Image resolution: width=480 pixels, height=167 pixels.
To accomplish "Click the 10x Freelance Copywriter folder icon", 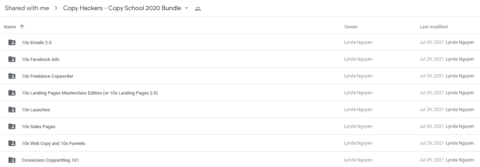I will [x=12, y=76].
